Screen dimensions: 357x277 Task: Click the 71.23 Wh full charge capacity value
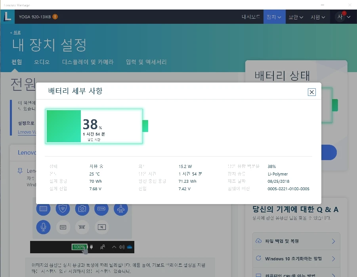pos(187,181)
